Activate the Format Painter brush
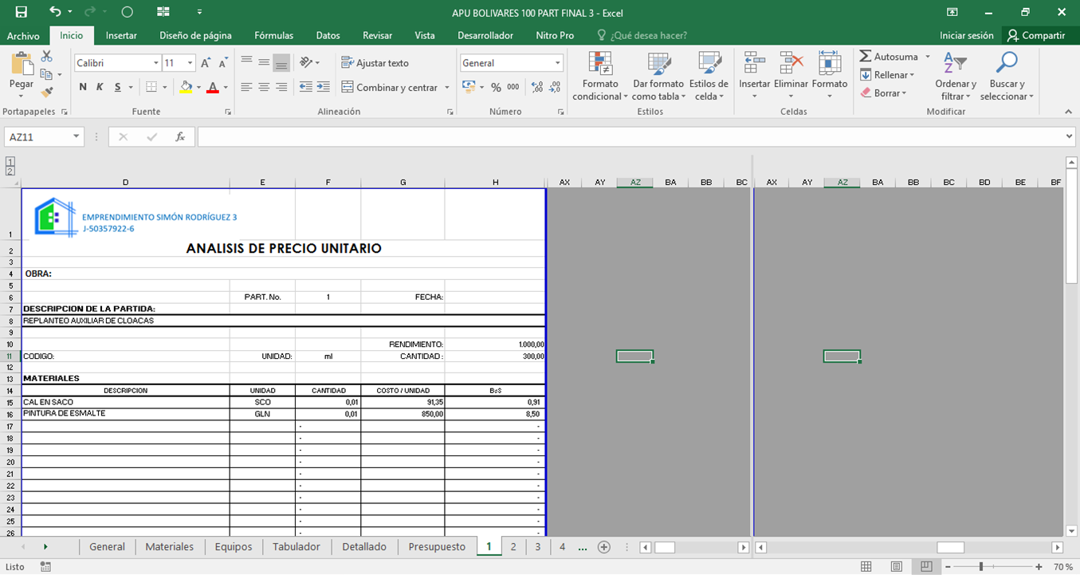Image resolution: width=1080 pixels, height=575 pixels. (47, 92)
